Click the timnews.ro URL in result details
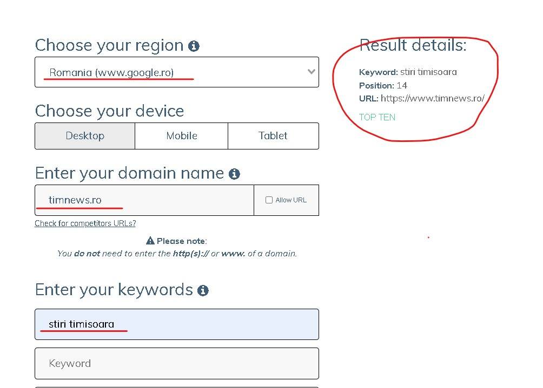The width and height of the screenshot is (543, 388). click(432, 98)
